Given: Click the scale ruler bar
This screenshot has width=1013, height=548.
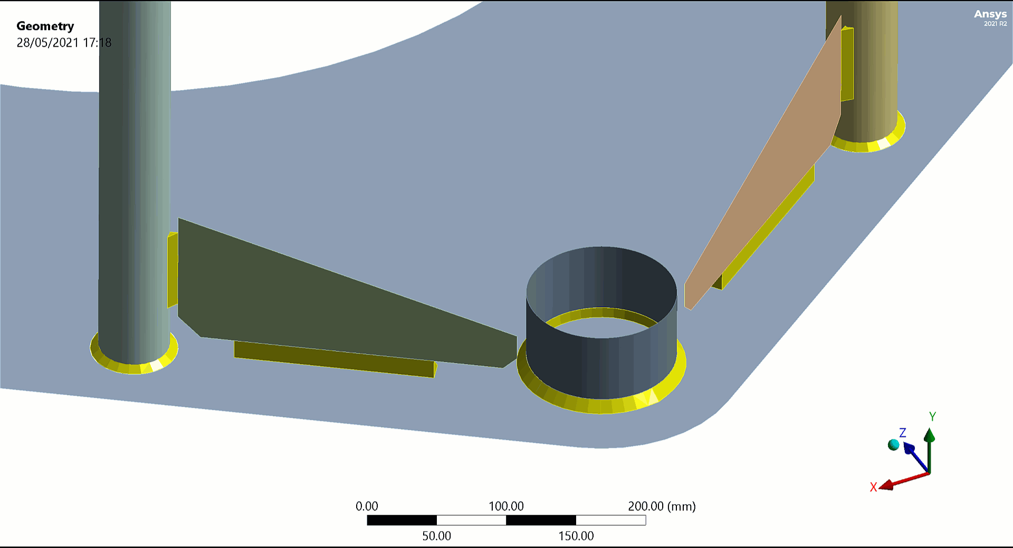Looking at the screenshot, I should coord(506,521).
